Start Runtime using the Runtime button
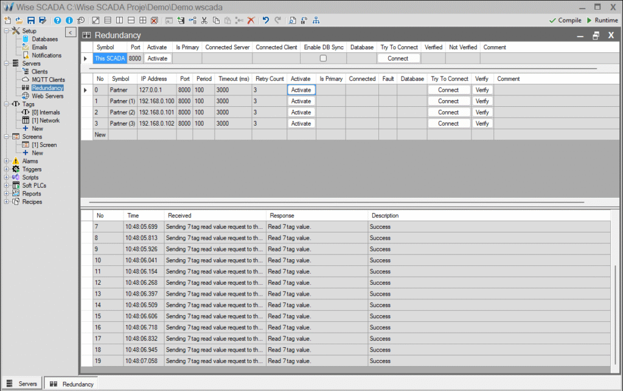The width and height of the screenshot is (623, 391). point(602,19)
